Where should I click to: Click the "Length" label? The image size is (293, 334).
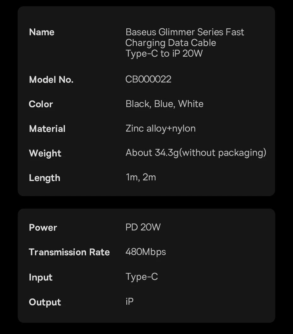pyautogui.click(x=44, y=178)
